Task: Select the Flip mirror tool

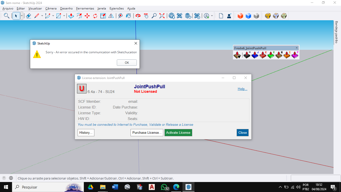Action: 111,16
